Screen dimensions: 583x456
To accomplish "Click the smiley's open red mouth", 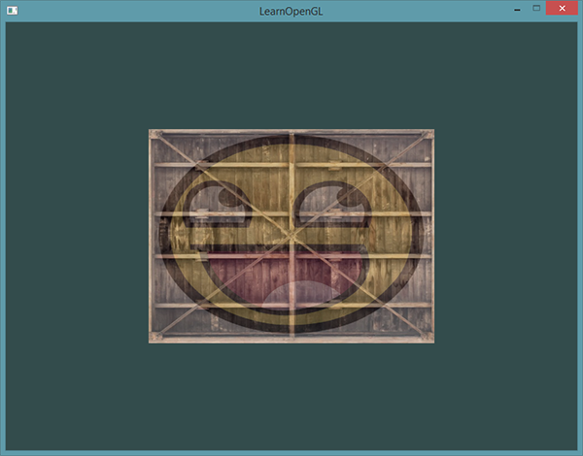I will [x=243, y=272].
